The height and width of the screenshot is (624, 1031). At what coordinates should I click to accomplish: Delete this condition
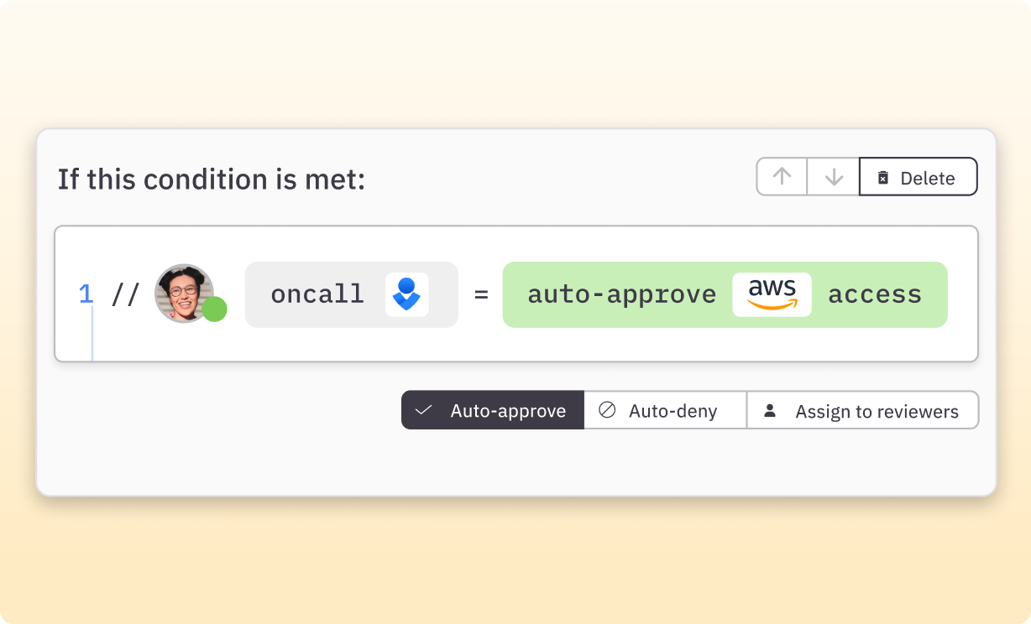tap(918, 178)
